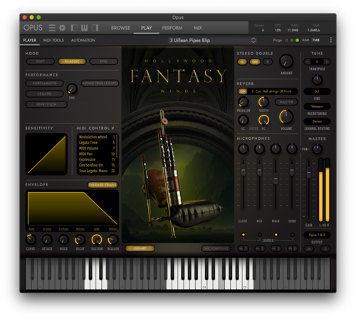Toggle Portamento performance mode
The image size is (356, 319).
pyautogui.click(x=44, y=83)
